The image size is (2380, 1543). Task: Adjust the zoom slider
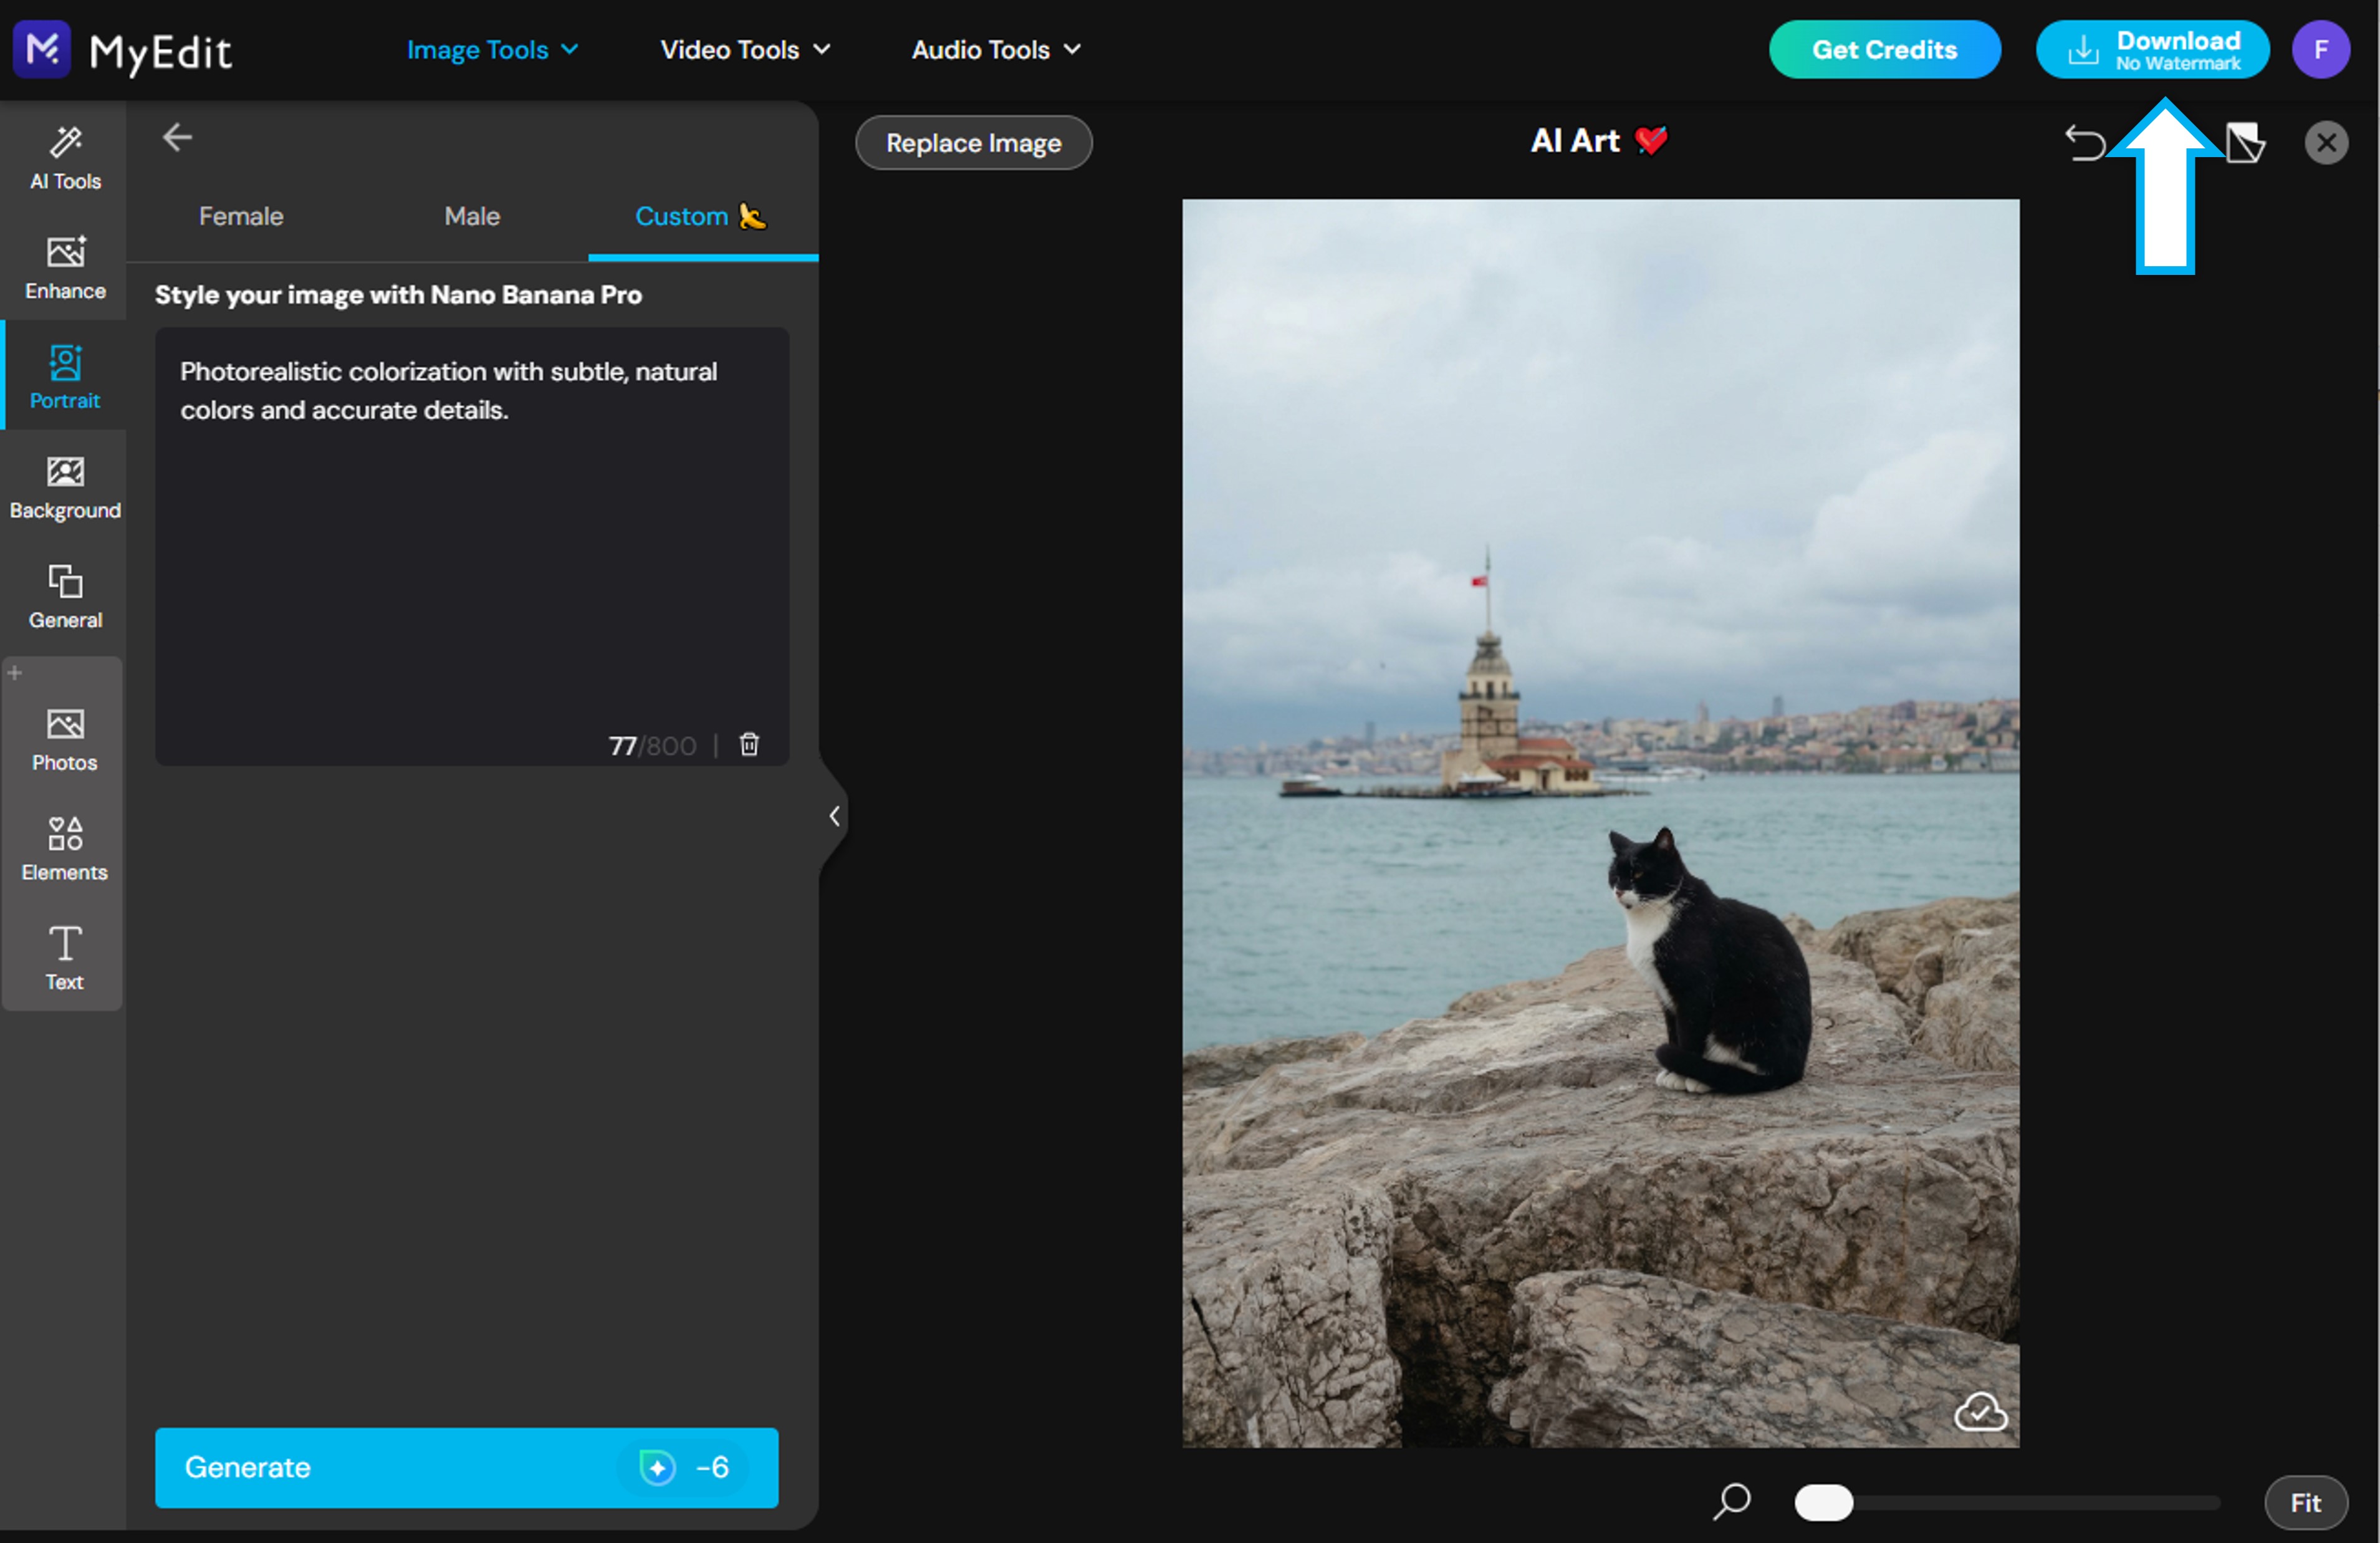(1824, 1503)
